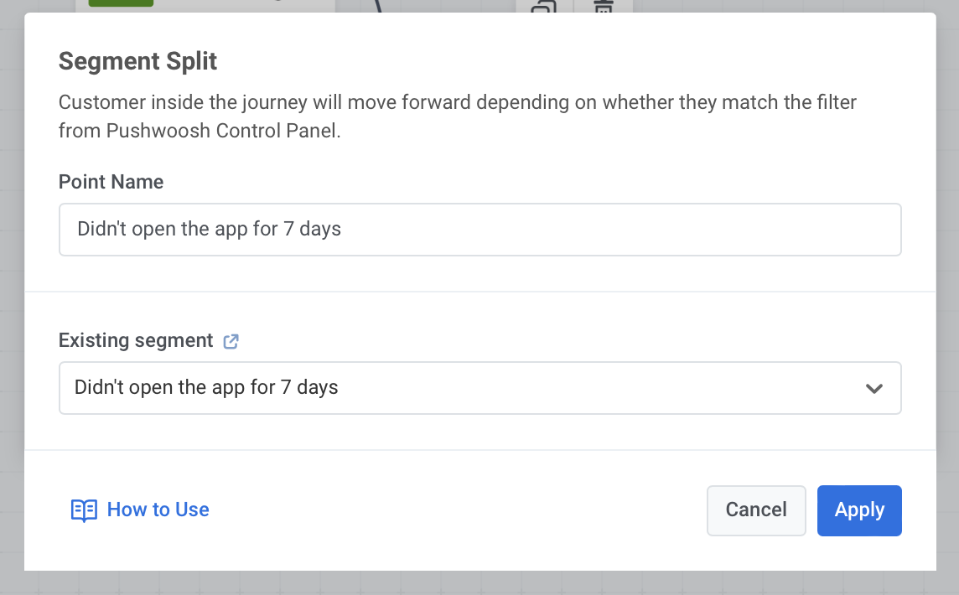The height and width of the screenshot is (595, 959).
Task: Click the duplicate icon above the dialog
Action: point(544,7)
